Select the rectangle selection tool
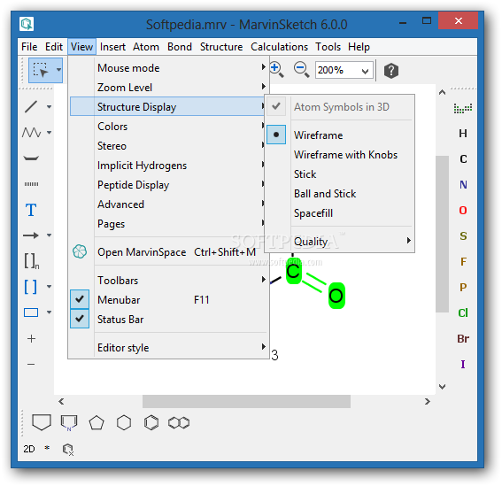 point(41,70)
